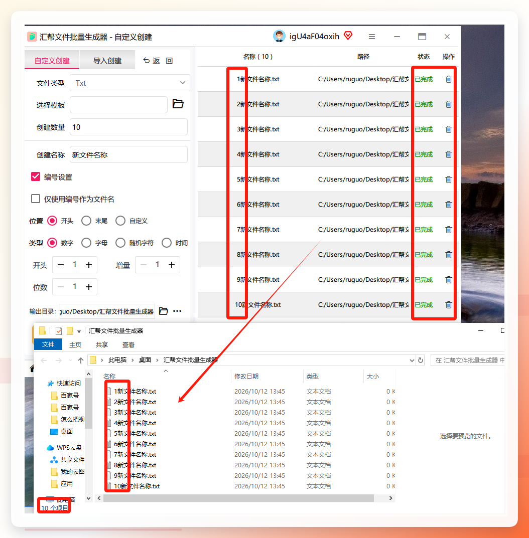The image size is (529, 538).
Task: Click the user avatar icon
Action: click(x=279, y=36)
